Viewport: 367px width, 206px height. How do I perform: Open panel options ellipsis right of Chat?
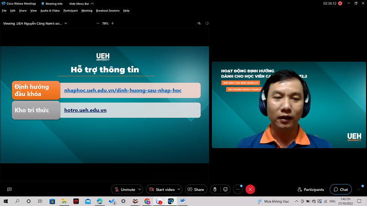359,190
